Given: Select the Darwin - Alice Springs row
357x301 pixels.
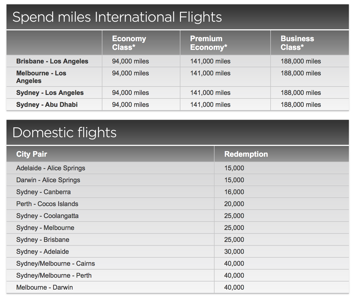Looking at the screenshot, I should tap(48, 180).
